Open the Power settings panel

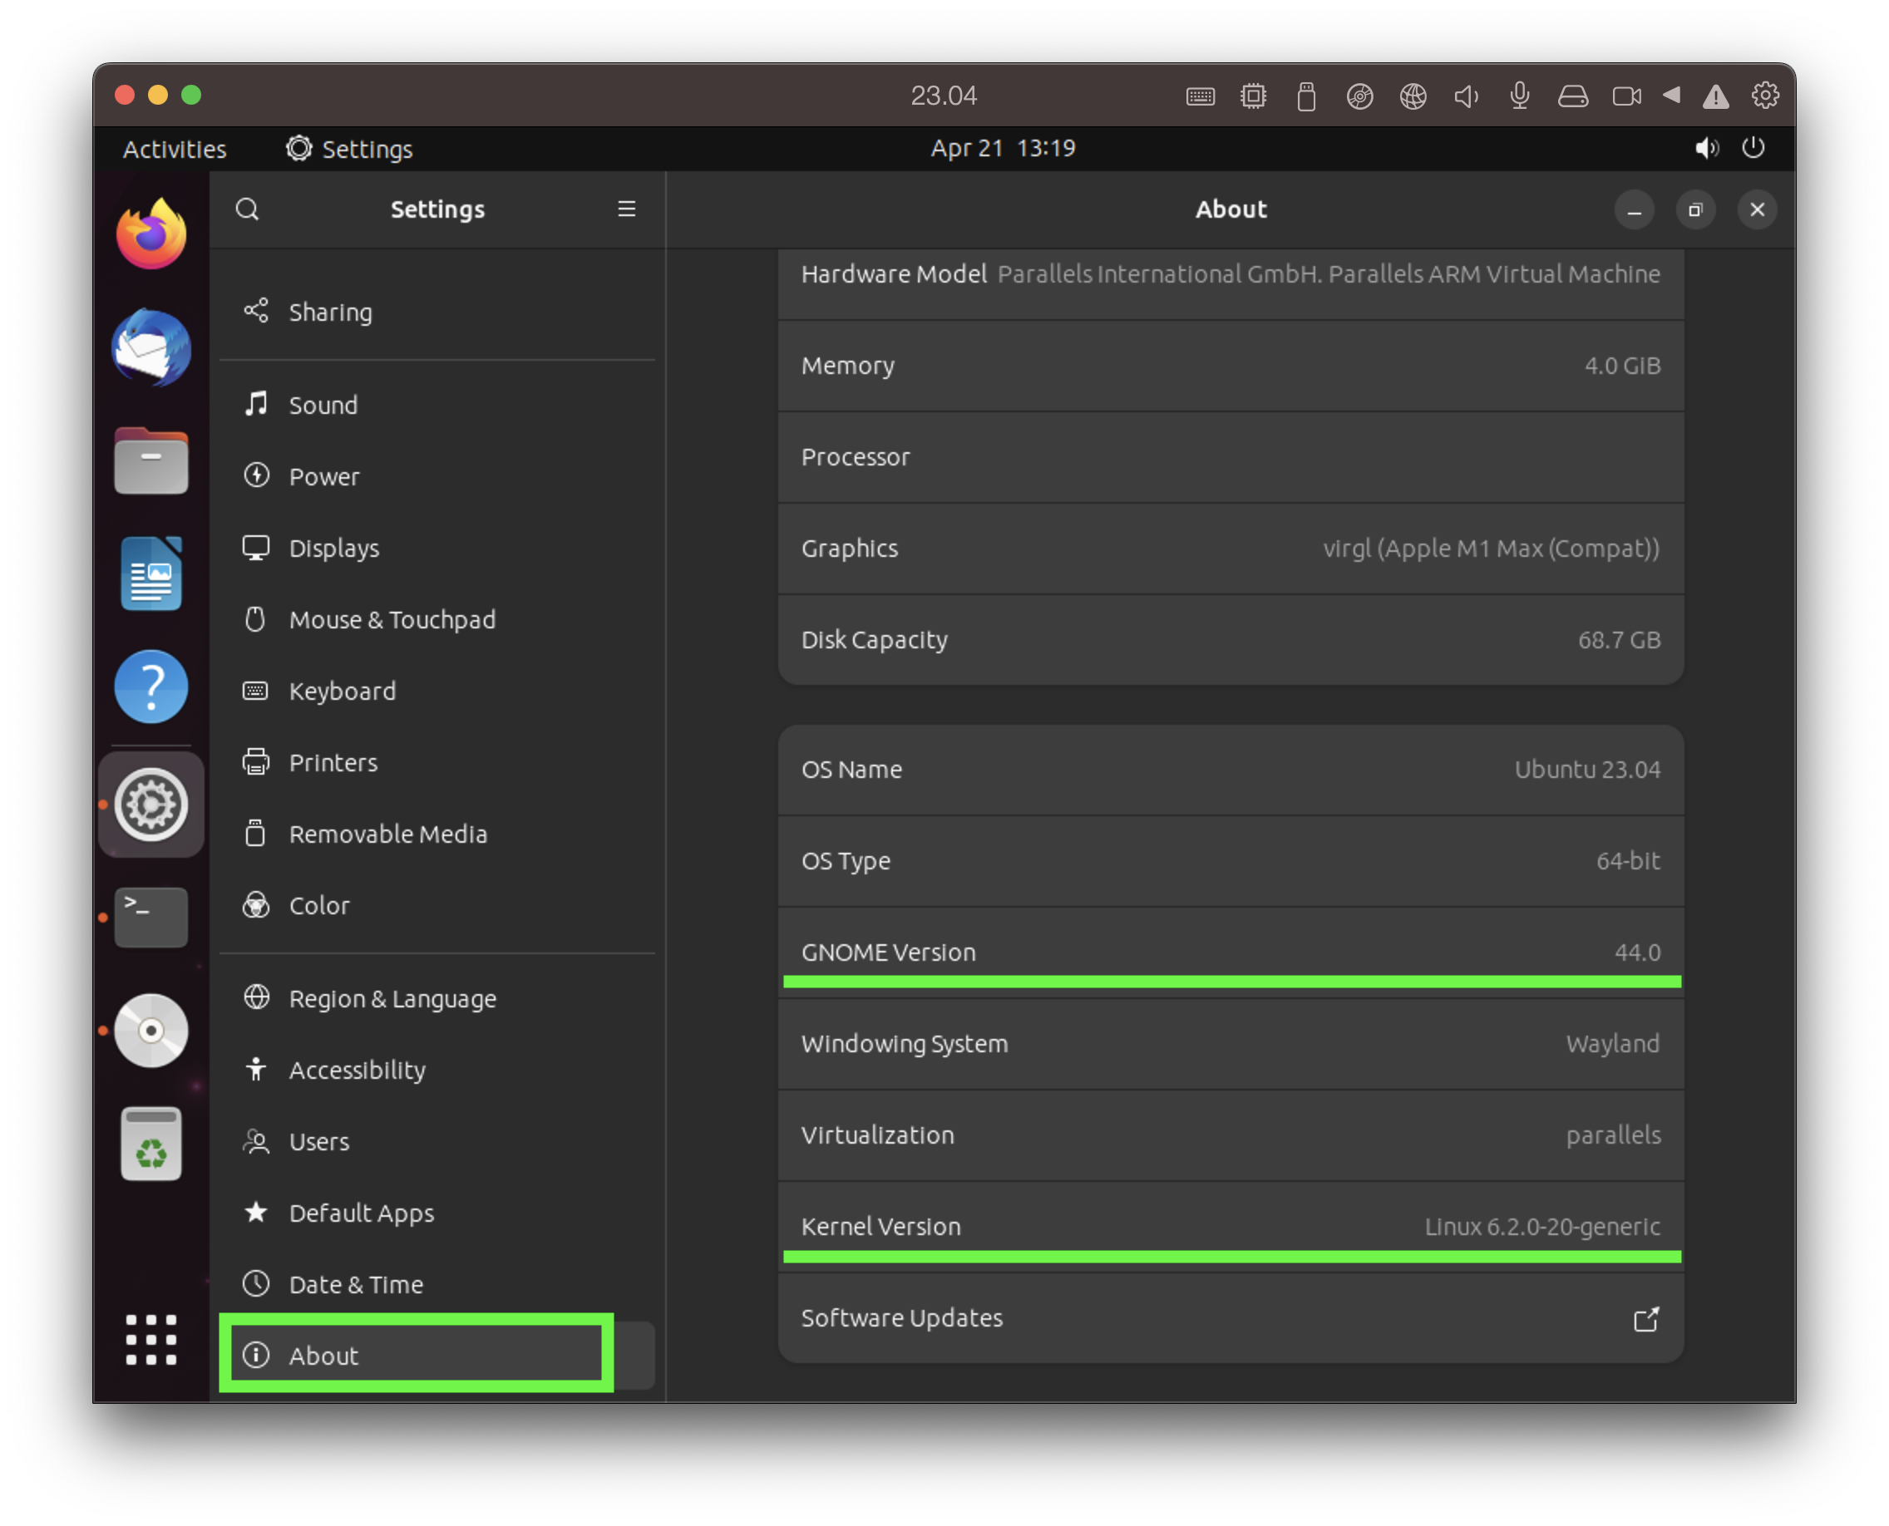tap(437, 476)
